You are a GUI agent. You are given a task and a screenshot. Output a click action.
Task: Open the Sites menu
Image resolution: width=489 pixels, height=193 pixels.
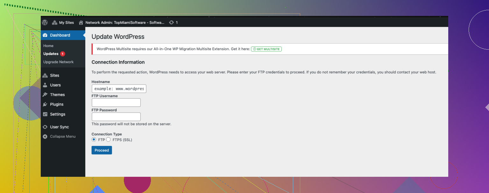[x=63, y=75]
